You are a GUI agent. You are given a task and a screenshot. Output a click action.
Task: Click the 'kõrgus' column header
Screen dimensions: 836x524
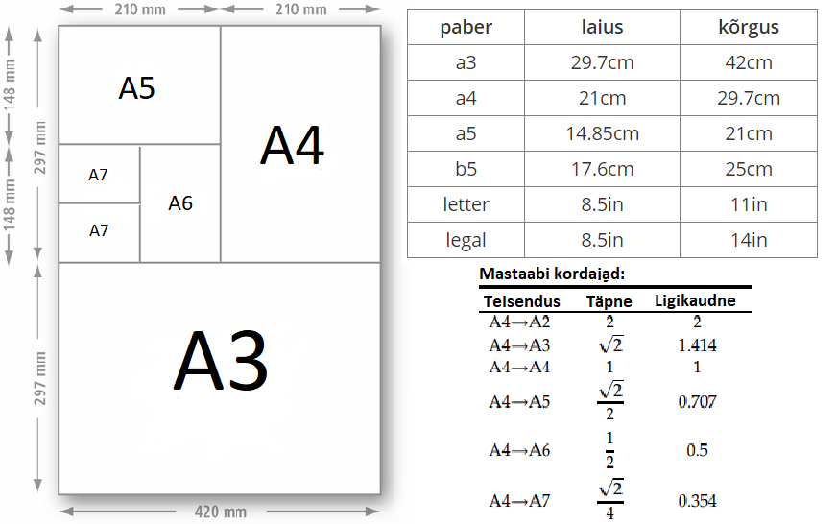tap(748, 27)
